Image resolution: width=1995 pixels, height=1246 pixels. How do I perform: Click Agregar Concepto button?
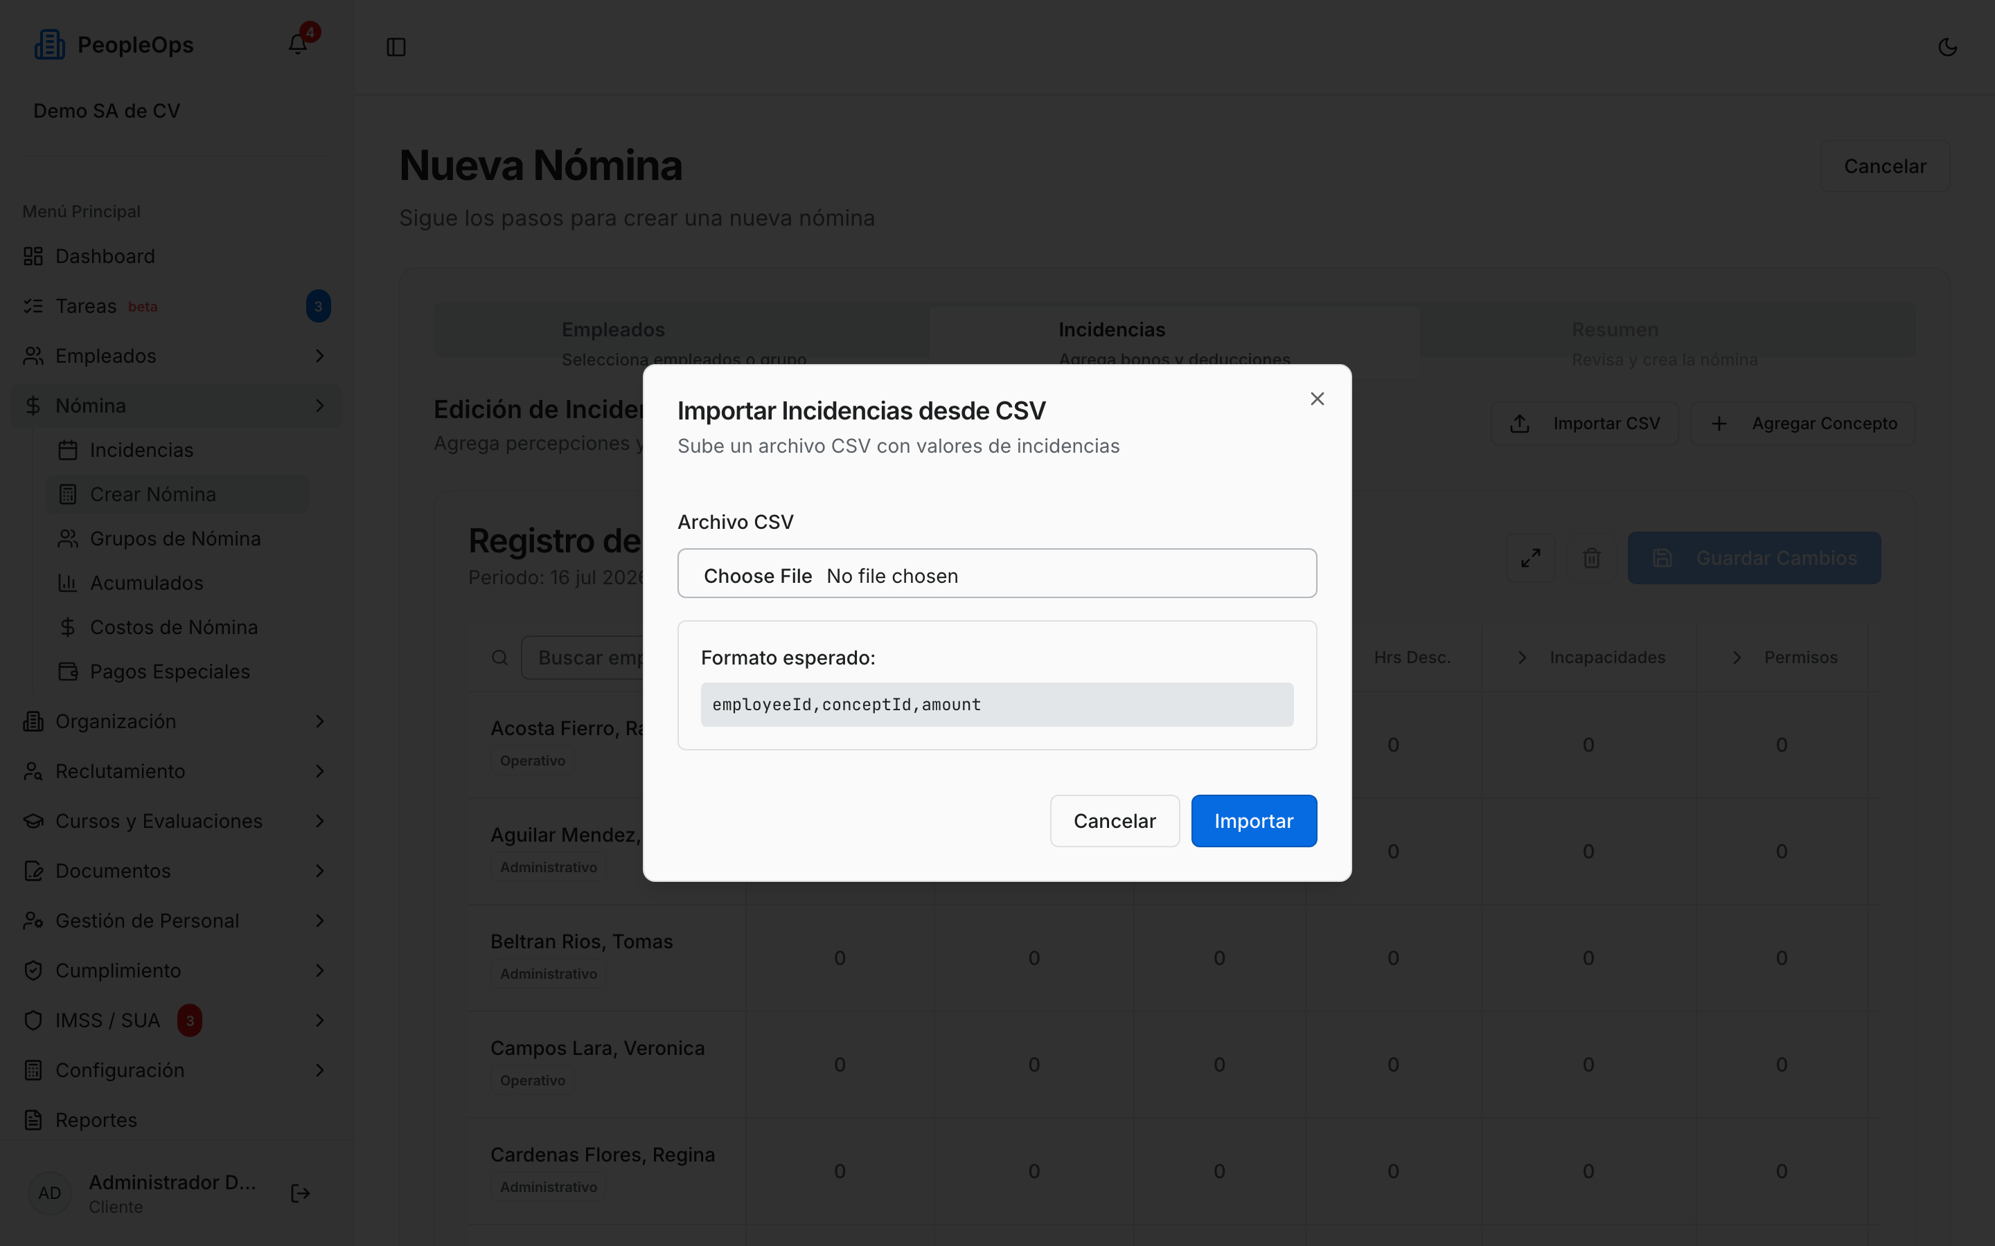click(1803, 424)
